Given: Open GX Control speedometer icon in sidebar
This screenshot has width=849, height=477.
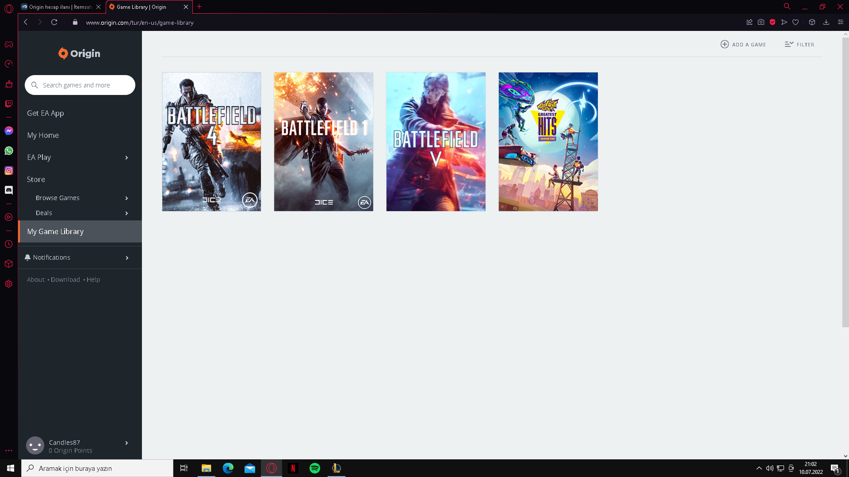Looking at the screenshot, I should coord(9,64).
